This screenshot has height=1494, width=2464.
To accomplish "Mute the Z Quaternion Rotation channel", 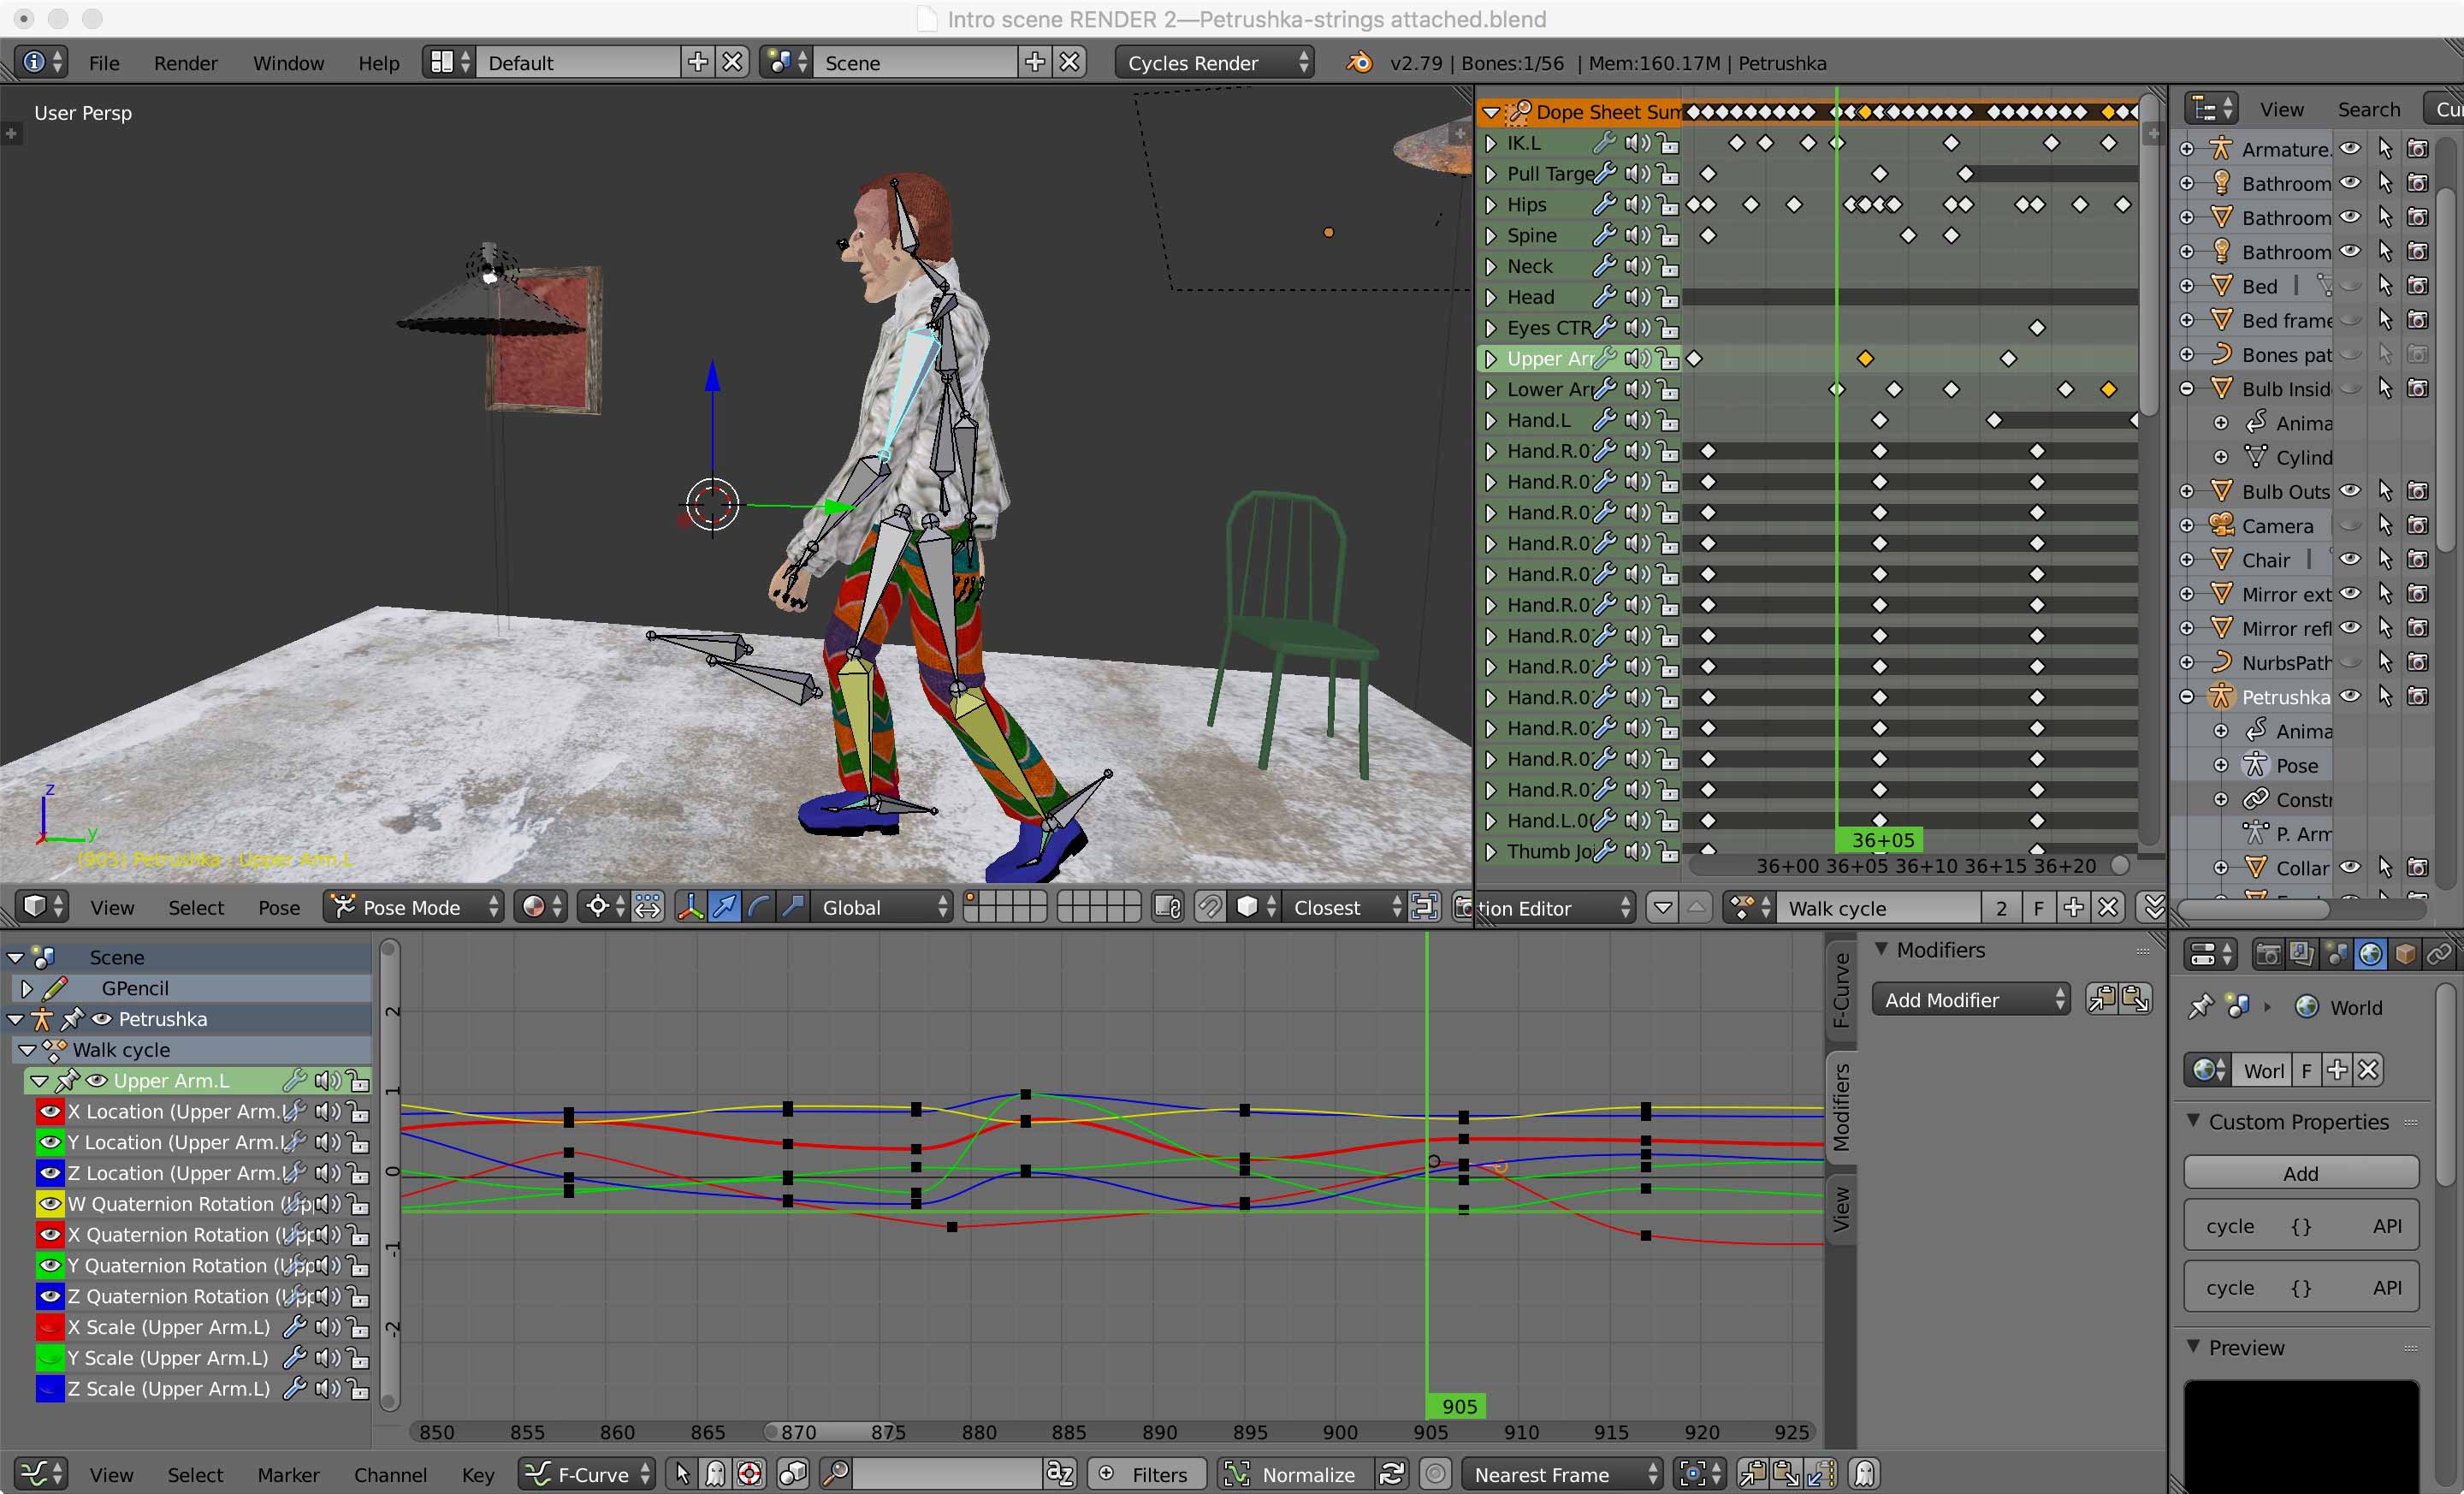I will click(x=328, y=1296).
